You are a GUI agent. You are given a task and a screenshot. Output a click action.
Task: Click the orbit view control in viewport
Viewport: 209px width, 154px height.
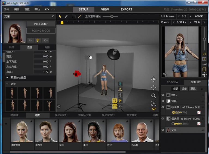[153, 79]
